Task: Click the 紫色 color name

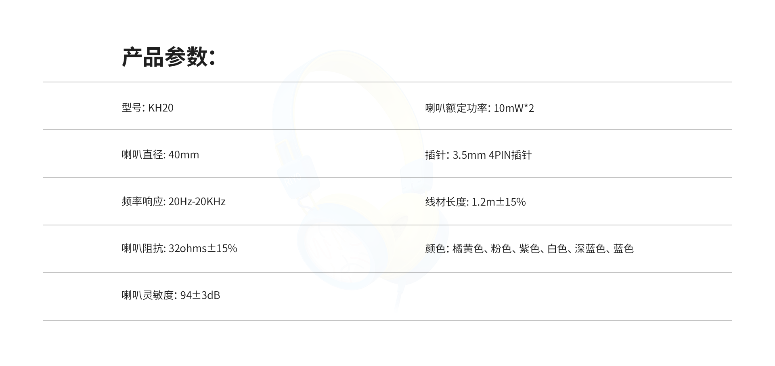Action: click(529, 249)
